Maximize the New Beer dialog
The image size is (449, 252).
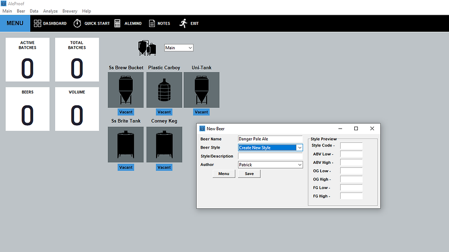356,128
